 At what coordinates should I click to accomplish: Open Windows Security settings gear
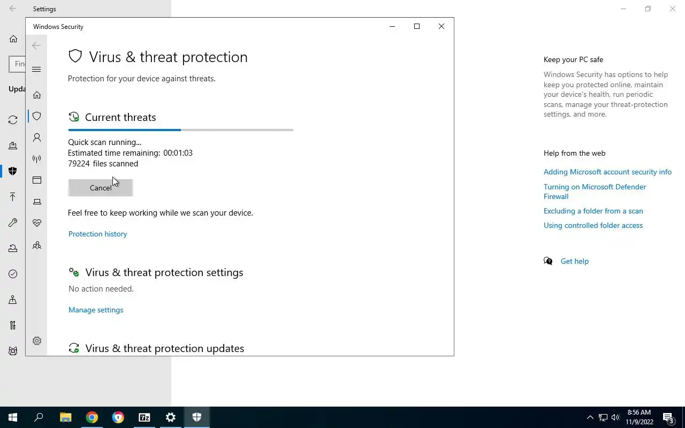pyautogui.click(x=37, y=341)
